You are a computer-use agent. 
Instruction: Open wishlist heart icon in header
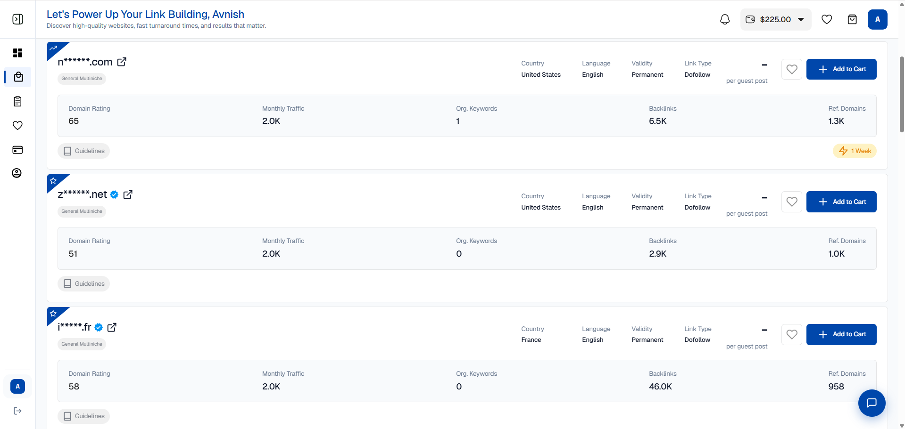(827, 19)
